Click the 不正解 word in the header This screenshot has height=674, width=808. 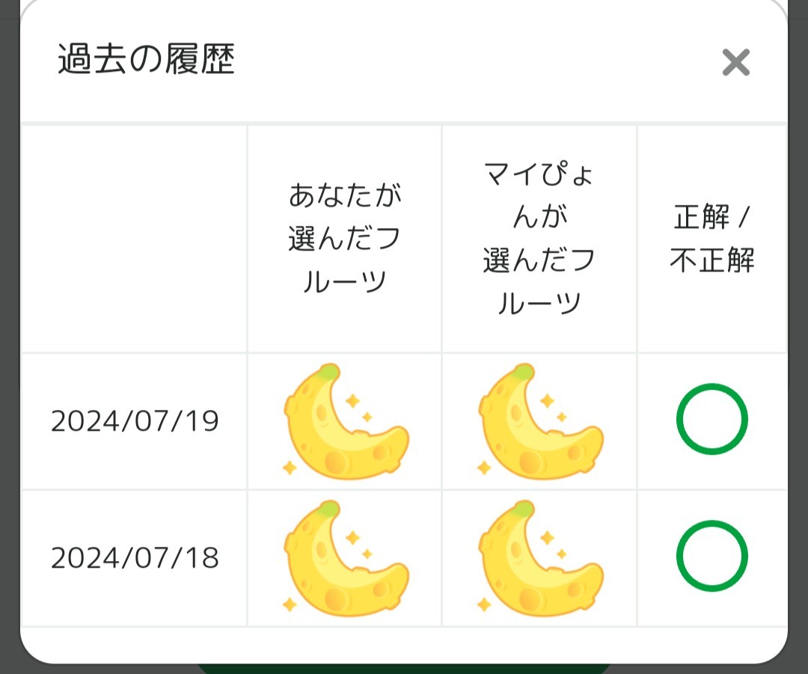(711, 261)
